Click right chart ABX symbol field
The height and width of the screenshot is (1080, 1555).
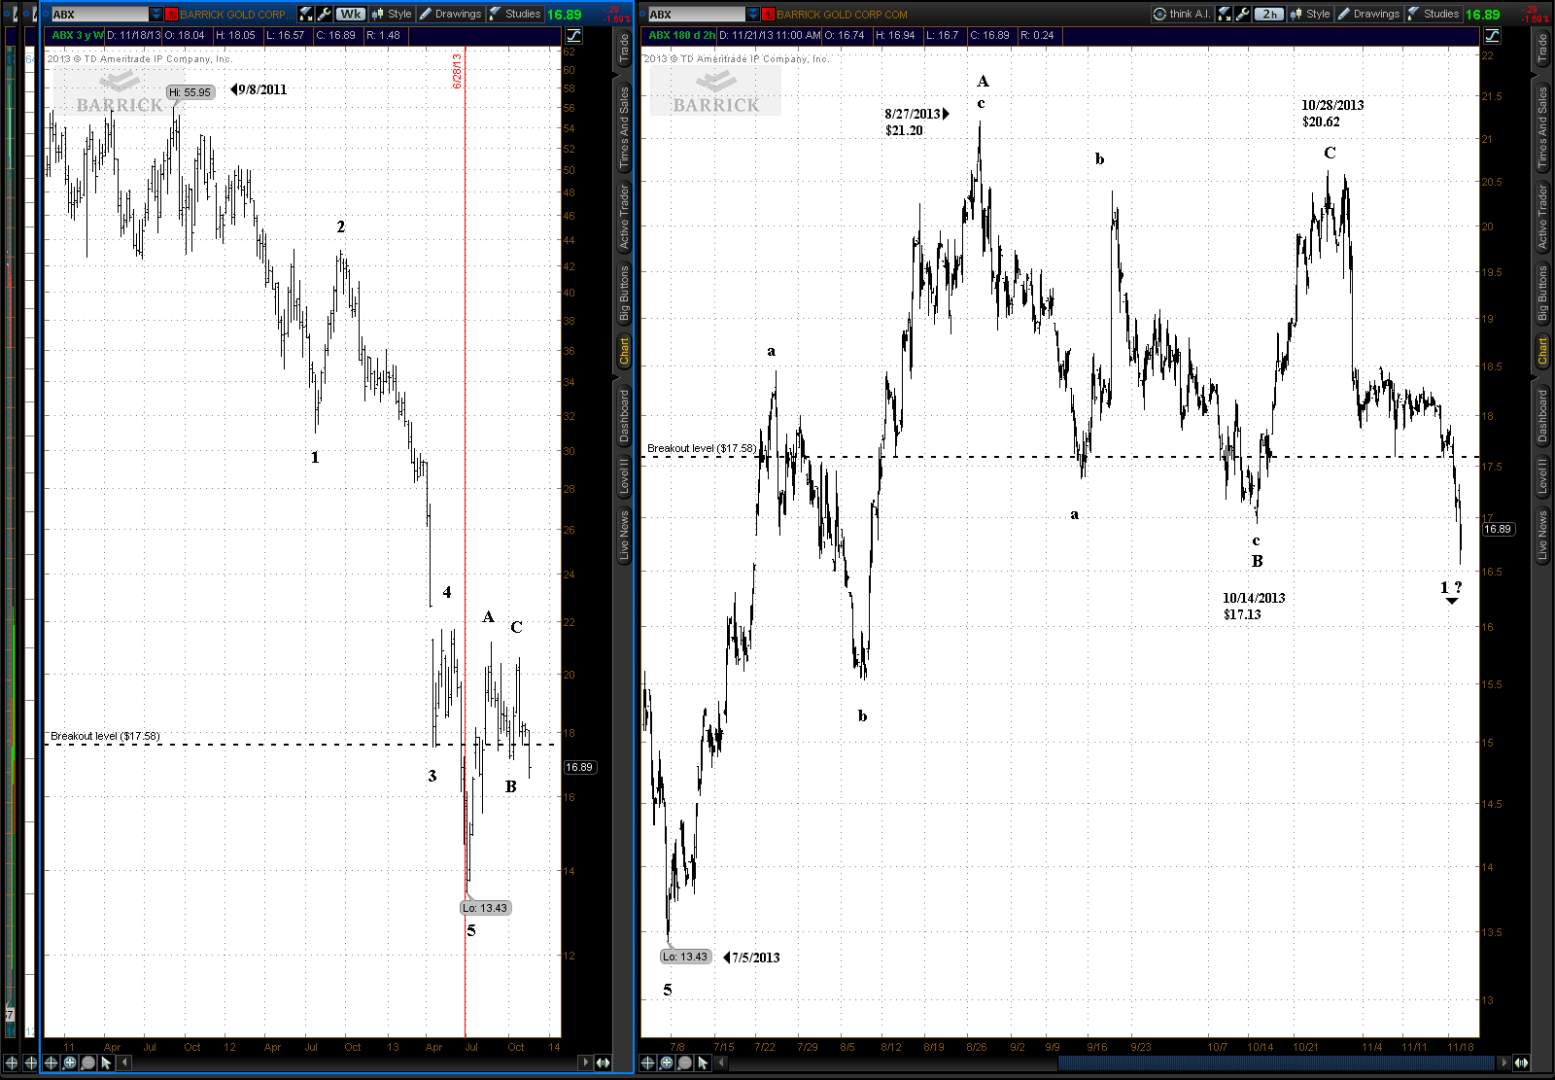697,14
